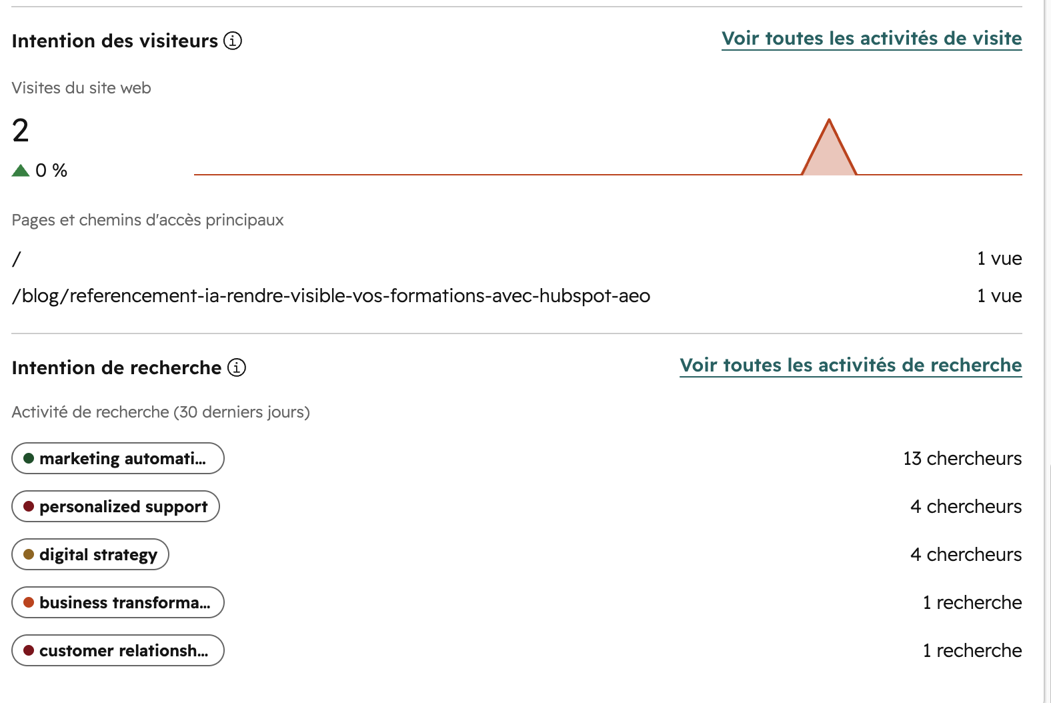
Task: Click info icon beside Intention de recherche
Action: coord(237,368)
